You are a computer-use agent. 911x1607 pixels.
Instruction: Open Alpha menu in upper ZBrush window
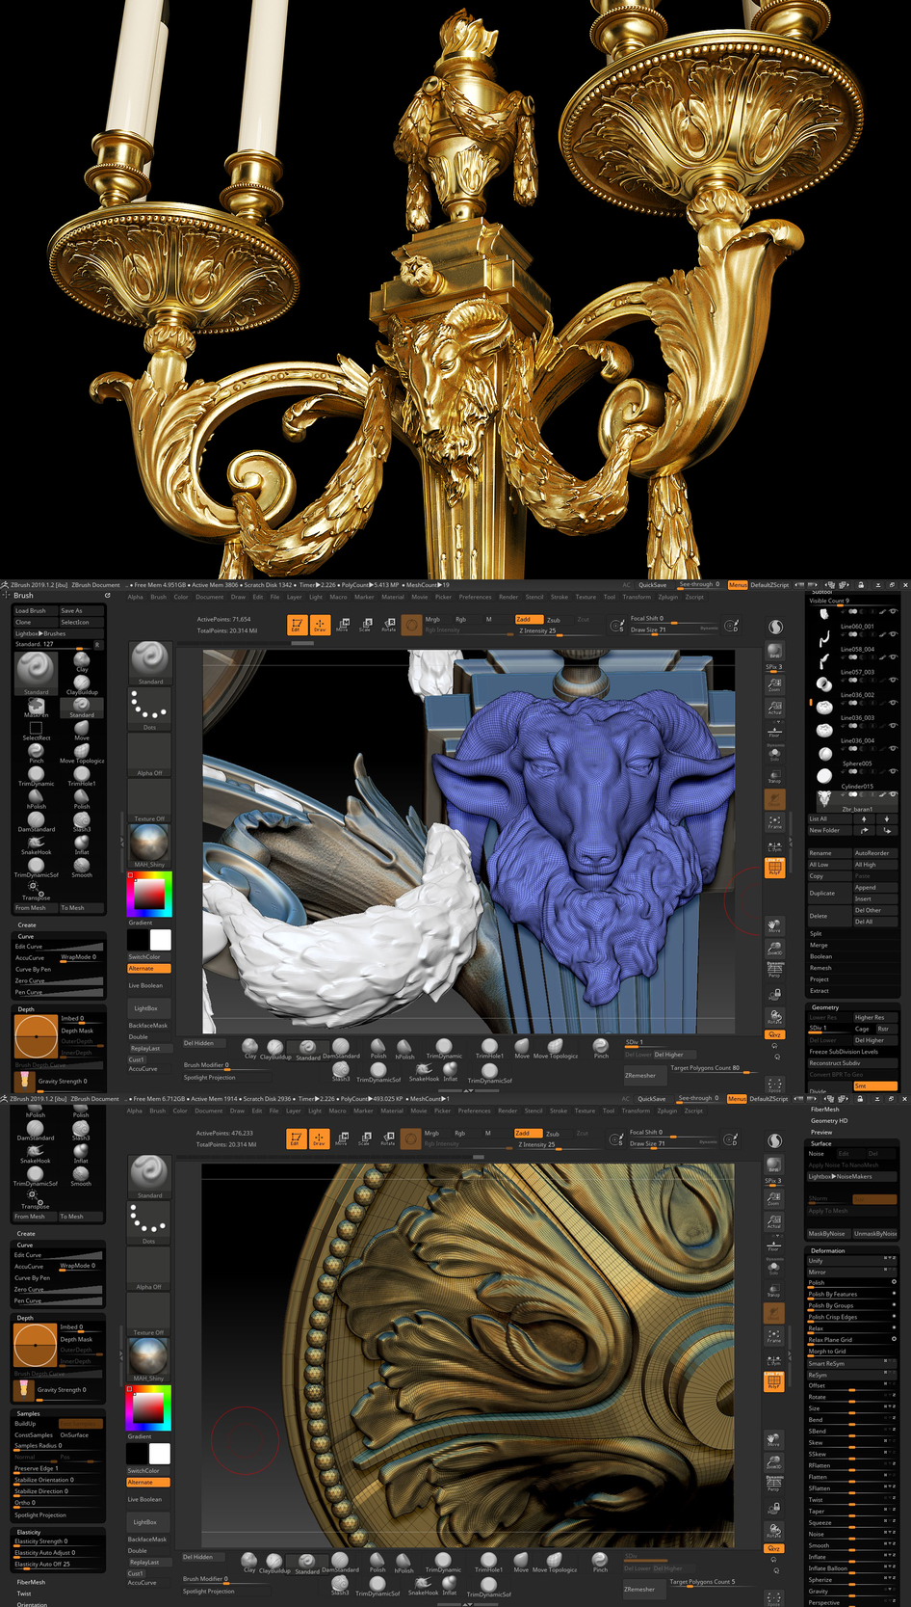pyautogui.click(x=135, y=597)
